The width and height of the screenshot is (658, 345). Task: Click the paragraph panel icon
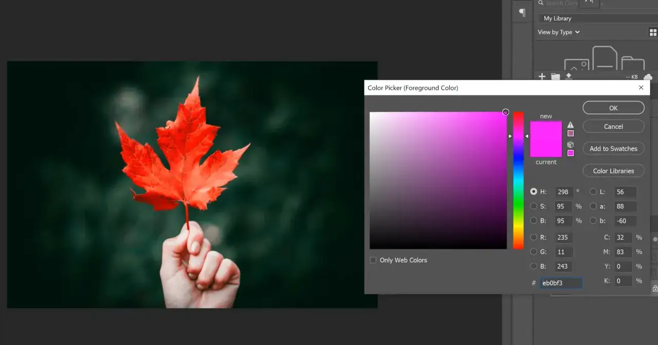pyautogui.click(x=522, y=13)
